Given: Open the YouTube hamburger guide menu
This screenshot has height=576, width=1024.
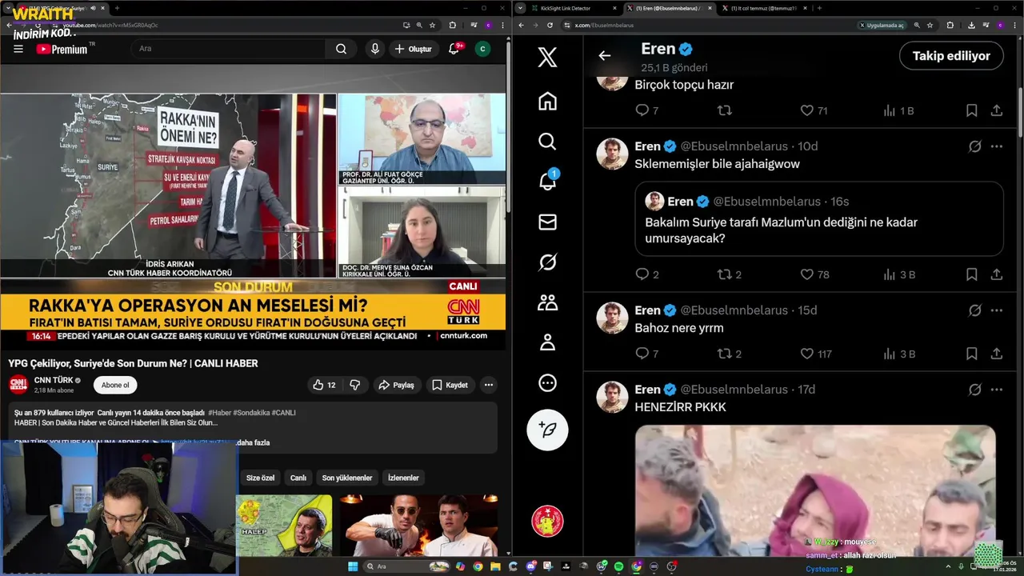Looking at the screenshot, I should (x=18, y=49).
